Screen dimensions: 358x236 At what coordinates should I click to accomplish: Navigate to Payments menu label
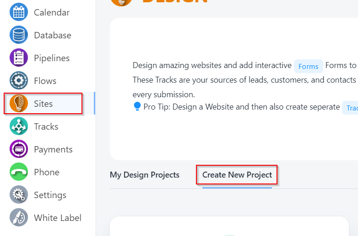tap(53, 149)
